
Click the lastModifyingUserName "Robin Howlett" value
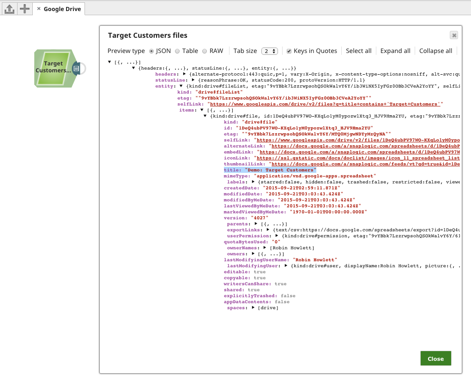[315, 260]
